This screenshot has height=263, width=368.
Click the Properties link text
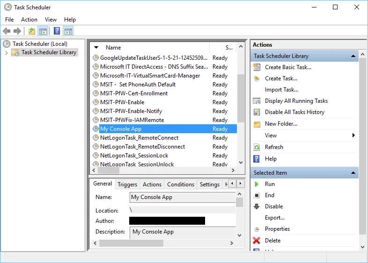(x=277, y=229)
